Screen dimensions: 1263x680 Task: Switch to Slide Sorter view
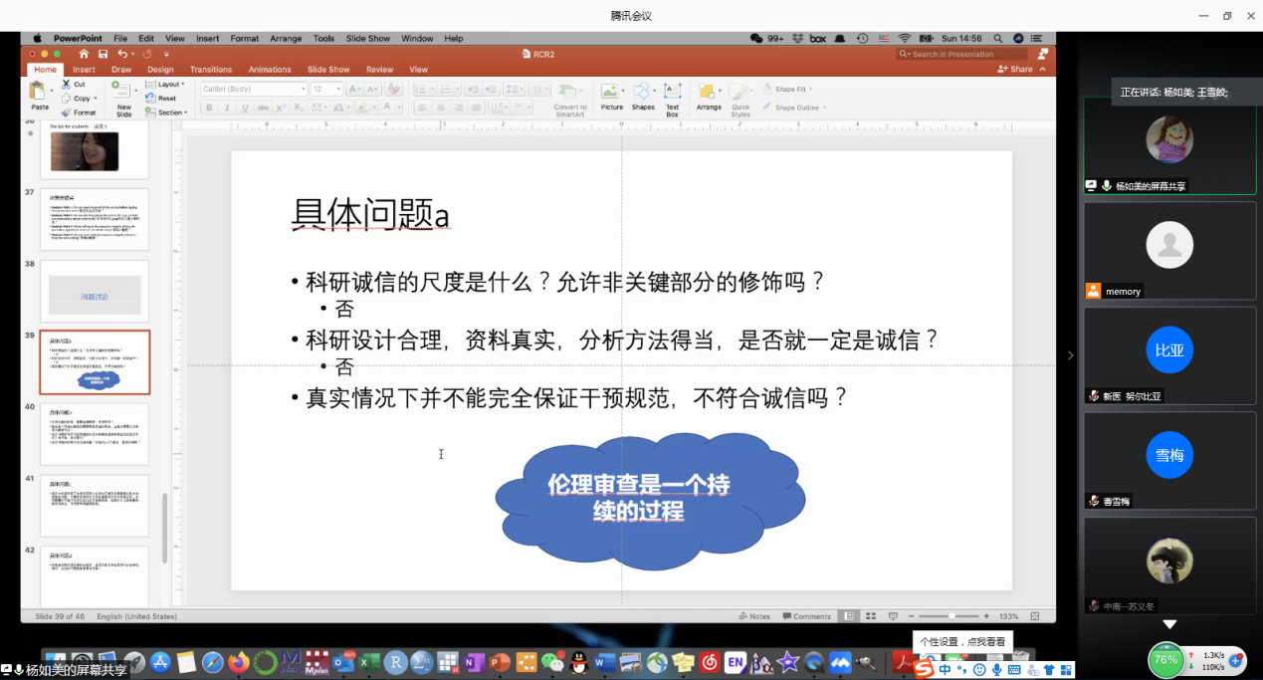tap(869, 616)
